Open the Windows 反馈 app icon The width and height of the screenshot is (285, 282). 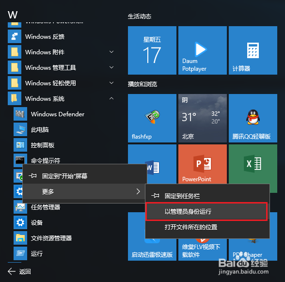15,36
